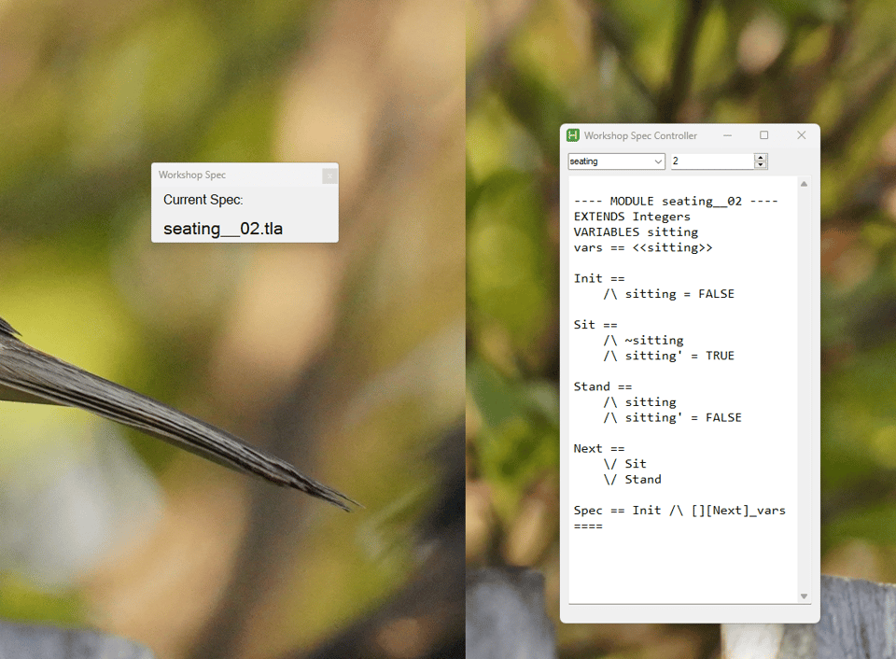Click the Workshop Spec Controller title bar text
The image size is (896, 659).
(640, 136)
